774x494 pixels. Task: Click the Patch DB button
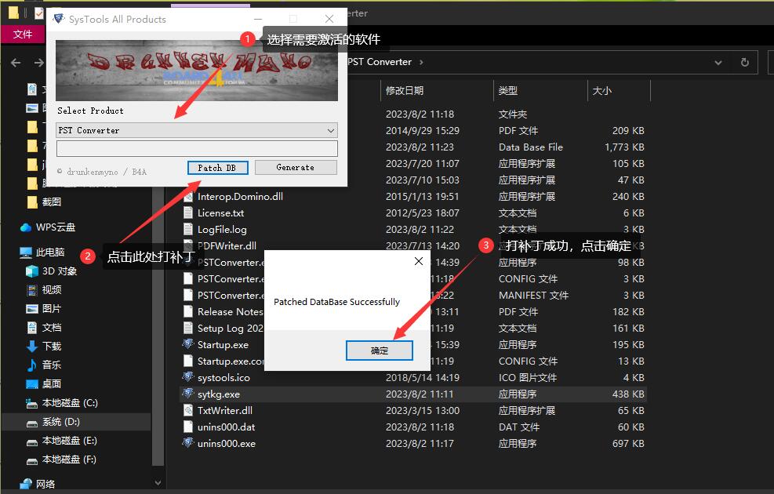pyautogui.click(x=217, y=168)
